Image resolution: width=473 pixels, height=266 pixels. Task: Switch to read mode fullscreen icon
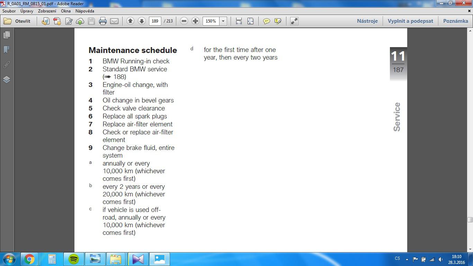[294, 21]
